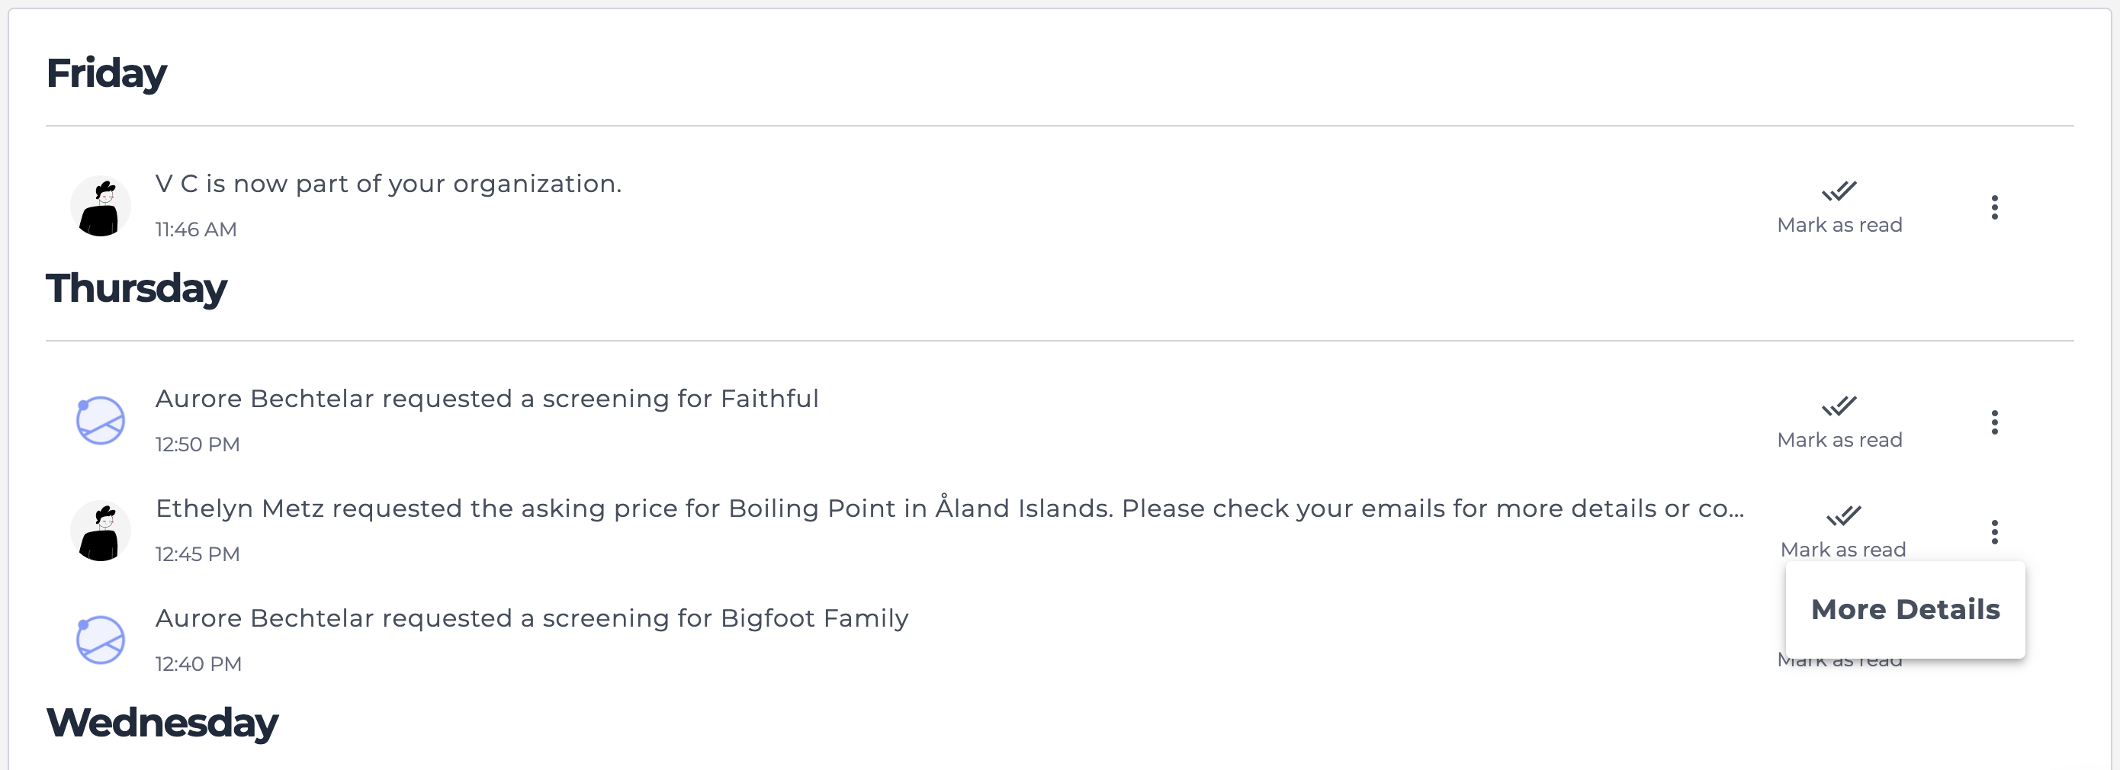Open Ethelyn Metz asking price notification text

pos(949,509)
